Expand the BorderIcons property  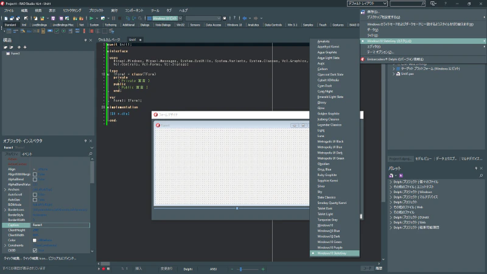(5, 209)
